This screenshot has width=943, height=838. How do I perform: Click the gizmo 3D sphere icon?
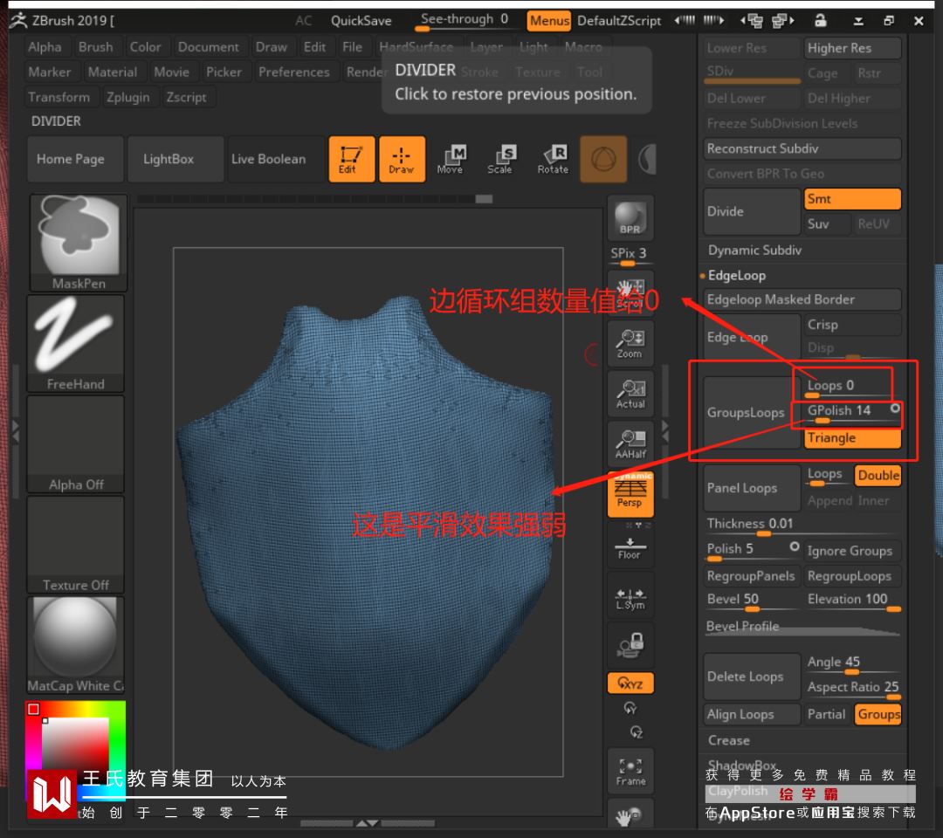603,159
